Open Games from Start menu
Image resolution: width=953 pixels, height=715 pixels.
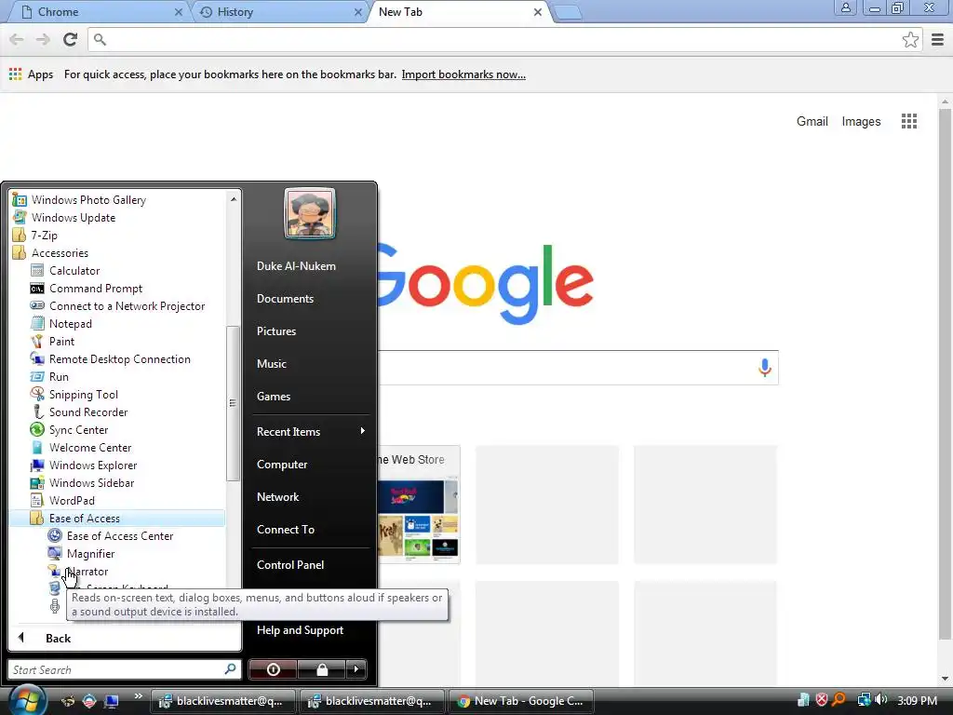[274, 397]
